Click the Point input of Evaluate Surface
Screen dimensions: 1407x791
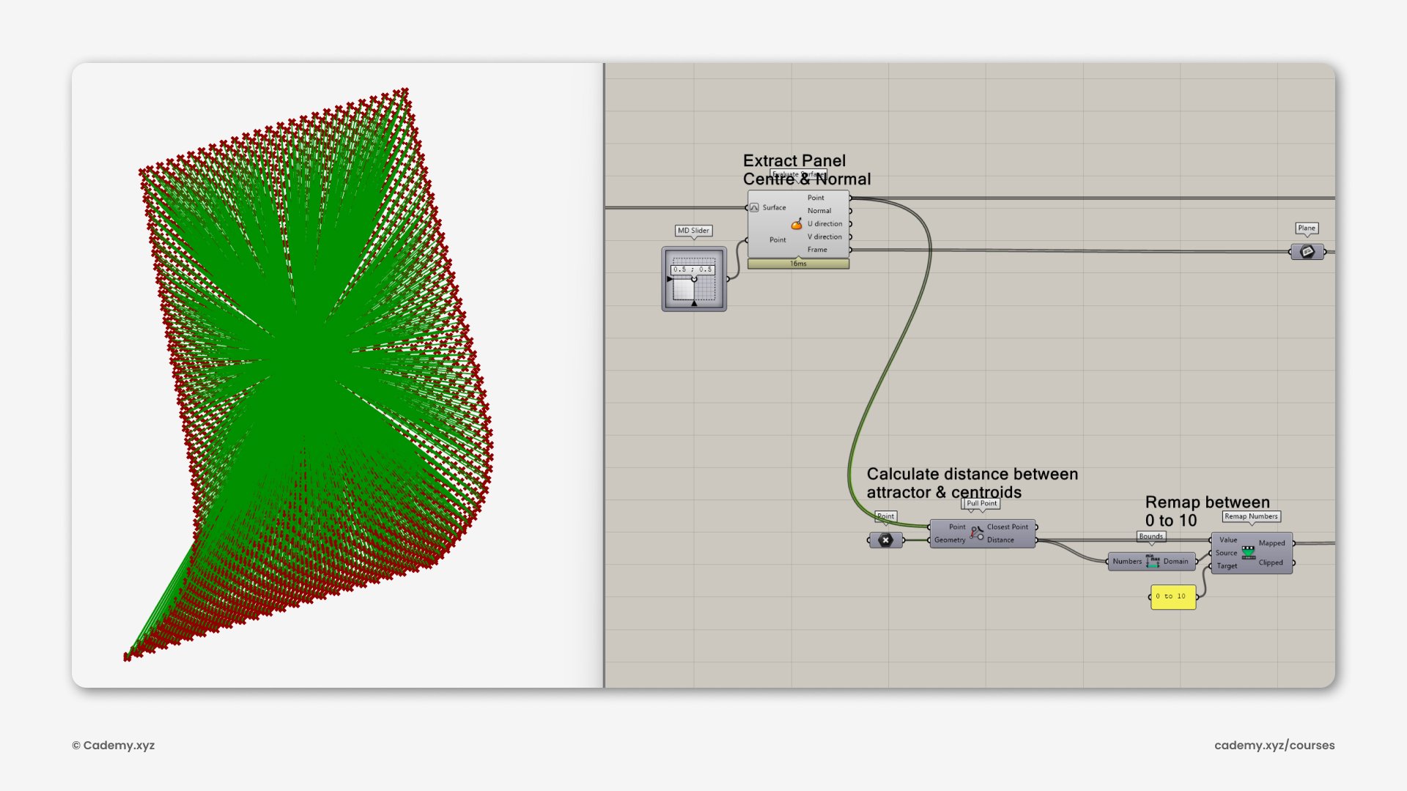(778, 240)
